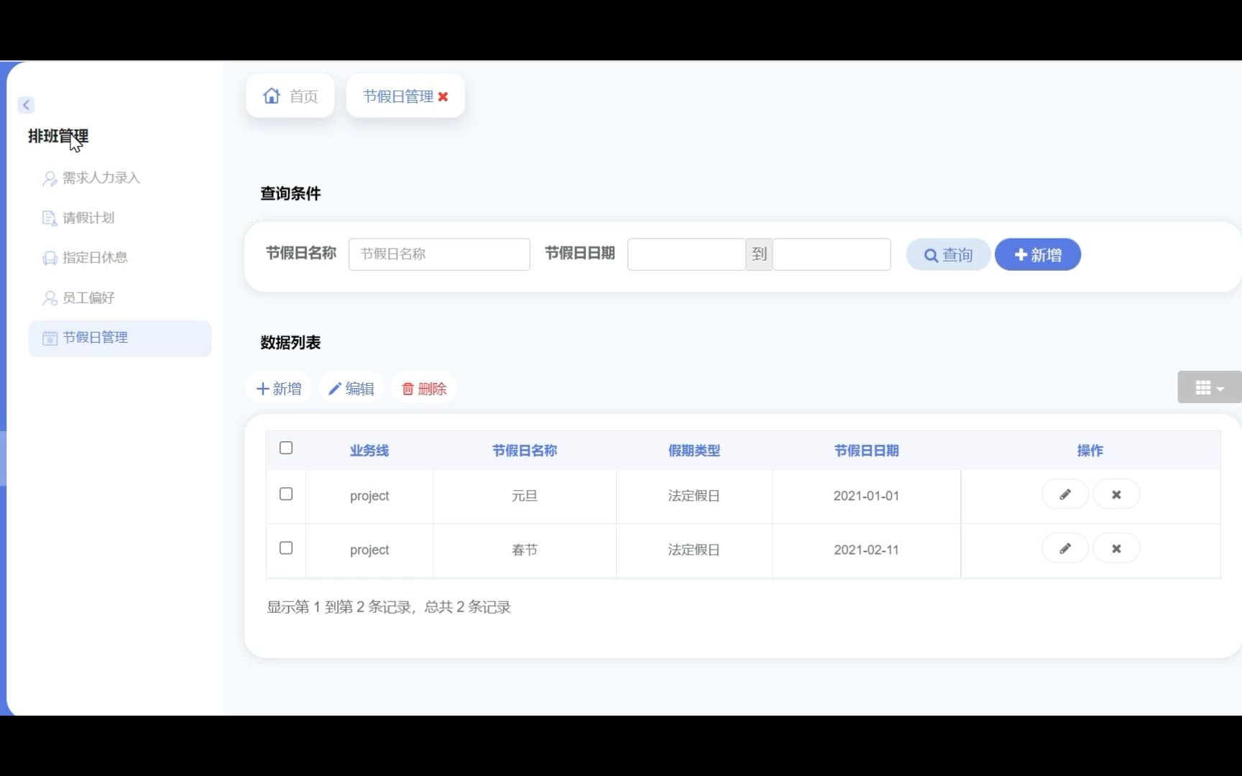The width and height of the screenshot is (1242, 776).
Task: Click the 2021-02-11 date cell
Action: (867, 550)
